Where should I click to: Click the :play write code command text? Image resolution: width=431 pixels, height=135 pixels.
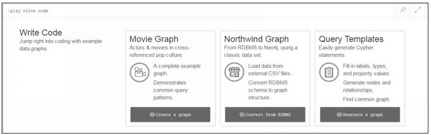tap(28, 11)
